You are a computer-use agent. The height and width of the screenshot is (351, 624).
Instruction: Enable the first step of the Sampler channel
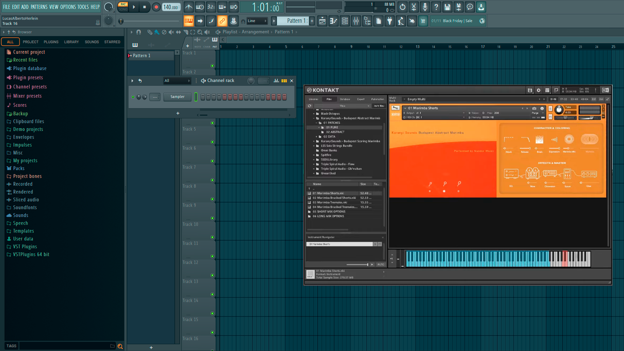click(203, 97)
